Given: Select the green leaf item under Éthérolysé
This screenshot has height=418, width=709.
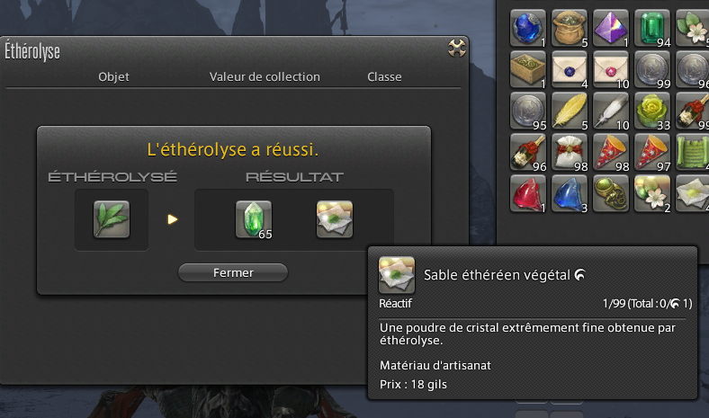Looking at the screenshot, I should pos(112,219).
